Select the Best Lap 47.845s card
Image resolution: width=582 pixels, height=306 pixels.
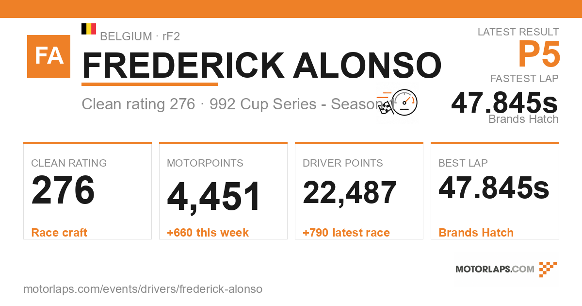tap(495, 191)
